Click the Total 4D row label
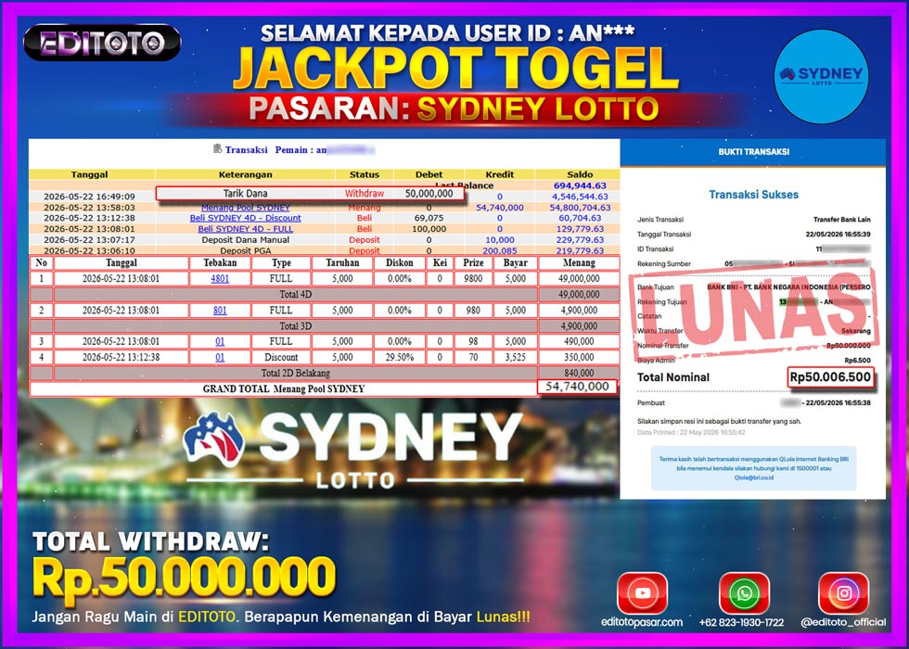This screenshot has height=649, width=909. pyautogui.click(x=296, y=295)
